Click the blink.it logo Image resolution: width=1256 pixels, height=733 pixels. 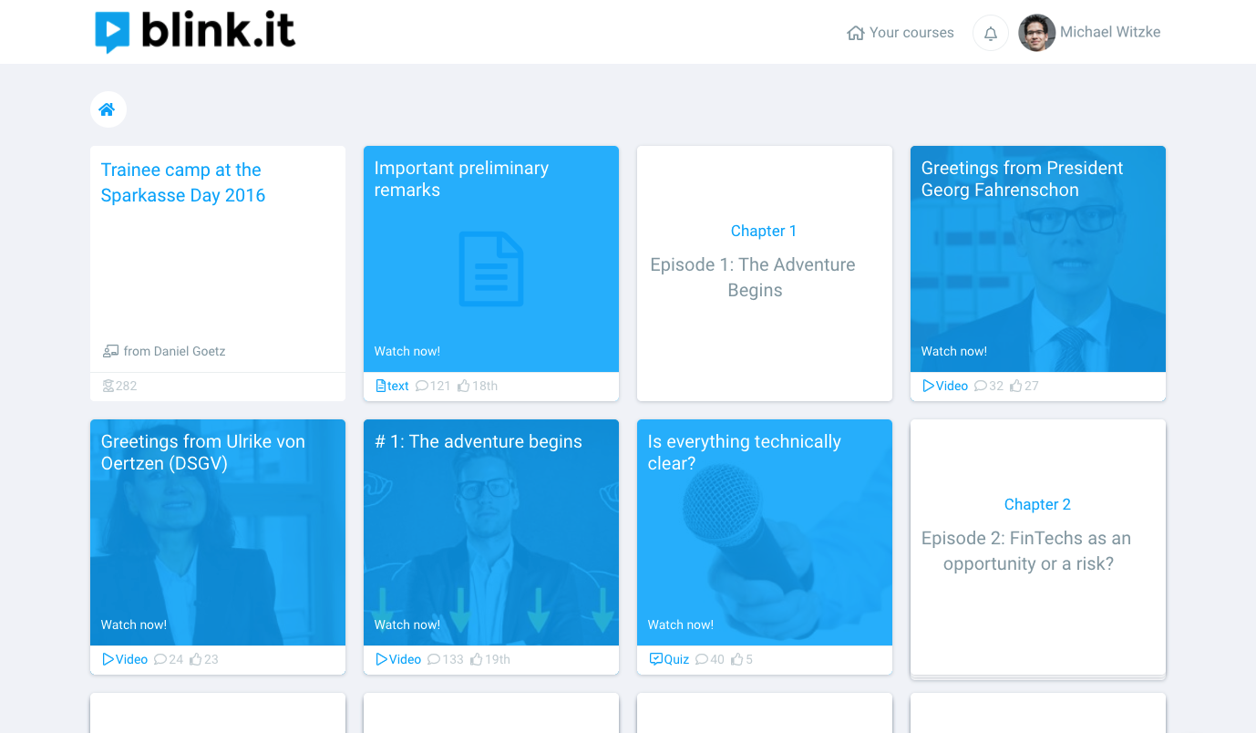point(195,31)
